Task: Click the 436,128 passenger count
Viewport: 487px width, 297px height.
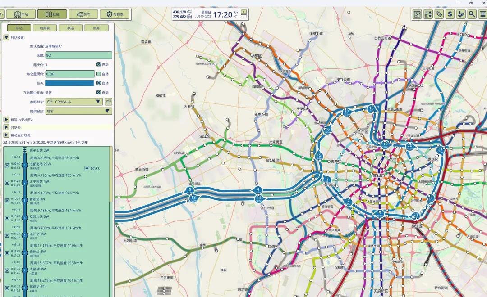Action: pos(179,12)
